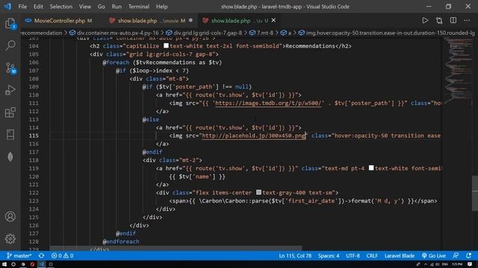478x268 pixels.
Task: Close the active show.blade.php tv tab
Action: pos(273,20)
